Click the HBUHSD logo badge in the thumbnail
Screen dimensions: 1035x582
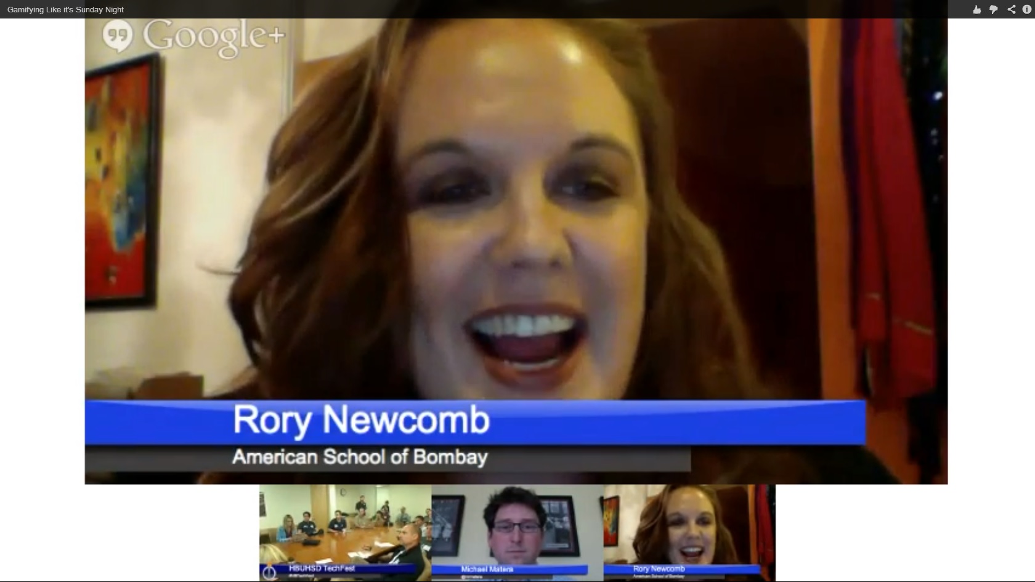pyautogui.click(x=269, y=572)
